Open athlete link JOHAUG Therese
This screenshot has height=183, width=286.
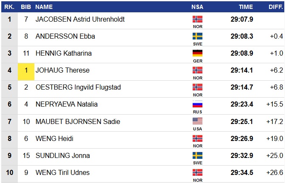pyautogui.click(x=62, y=70)
